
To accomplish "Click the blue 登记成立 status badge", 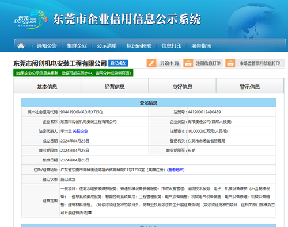I will [118, 63].
